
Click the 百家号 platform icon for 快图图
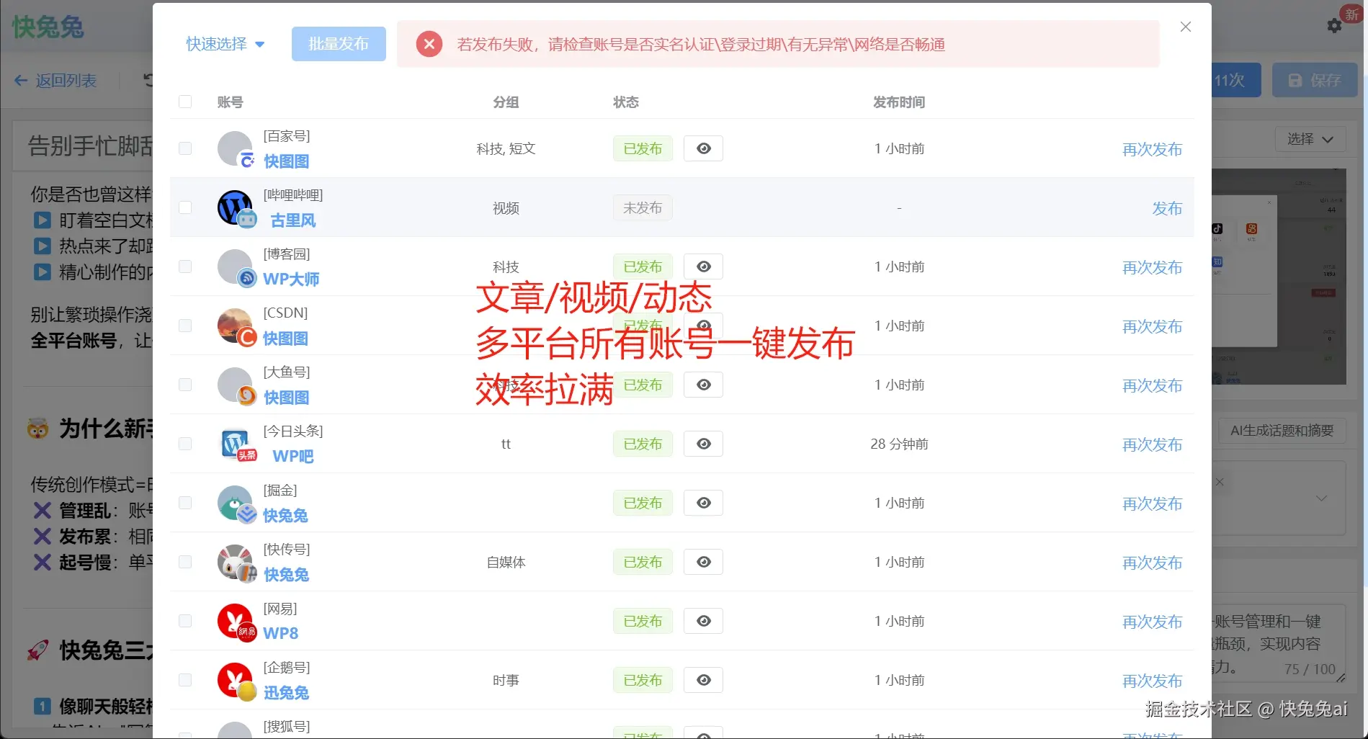tap(248, 158)
